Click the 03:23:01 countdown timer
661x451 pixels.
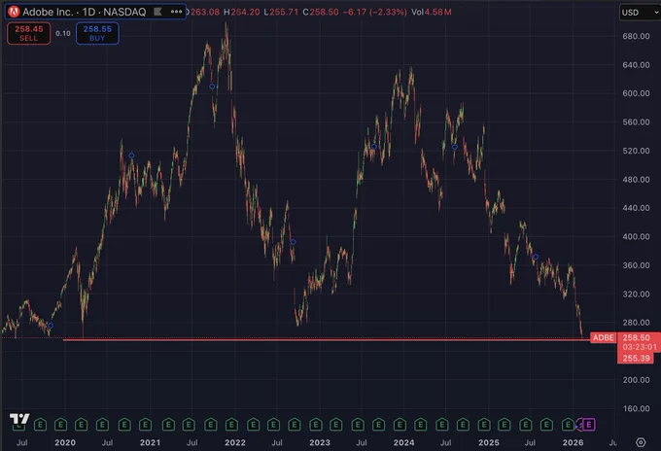pyautogui.click(x=639, y=347)
